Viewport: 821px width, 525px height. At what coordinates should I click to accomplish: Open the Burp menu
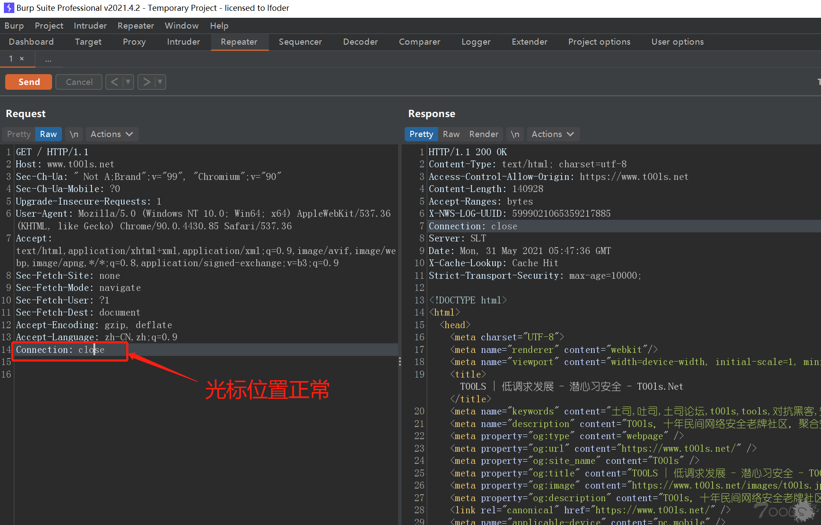pos(14,26)
